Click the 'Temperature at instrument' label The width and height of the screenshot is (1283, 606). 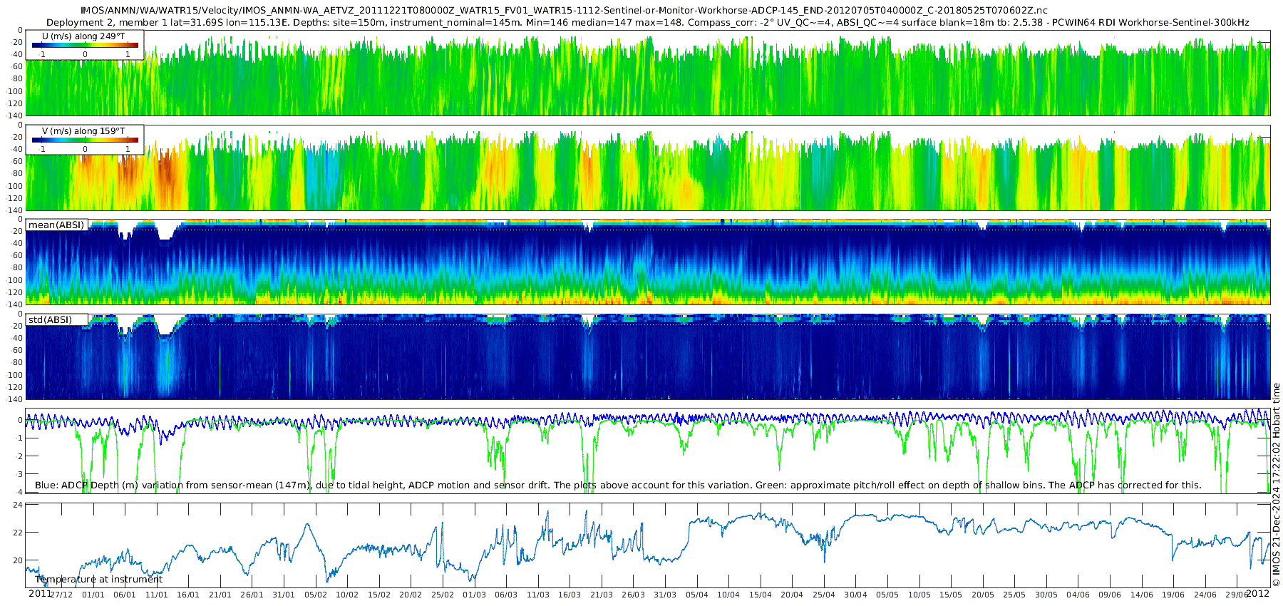(99, 580)
